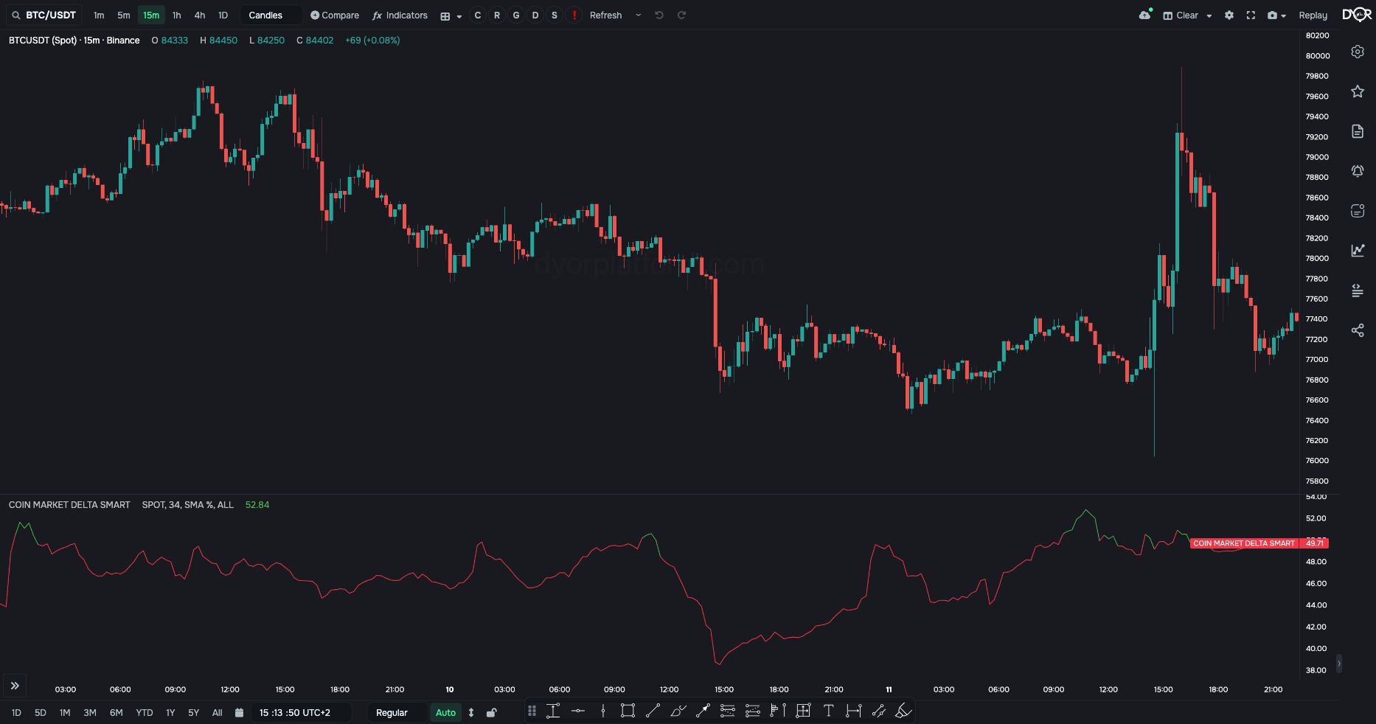Click the cloud upload save icon
Viewport: 1376px width, 724px height.
1144,15
